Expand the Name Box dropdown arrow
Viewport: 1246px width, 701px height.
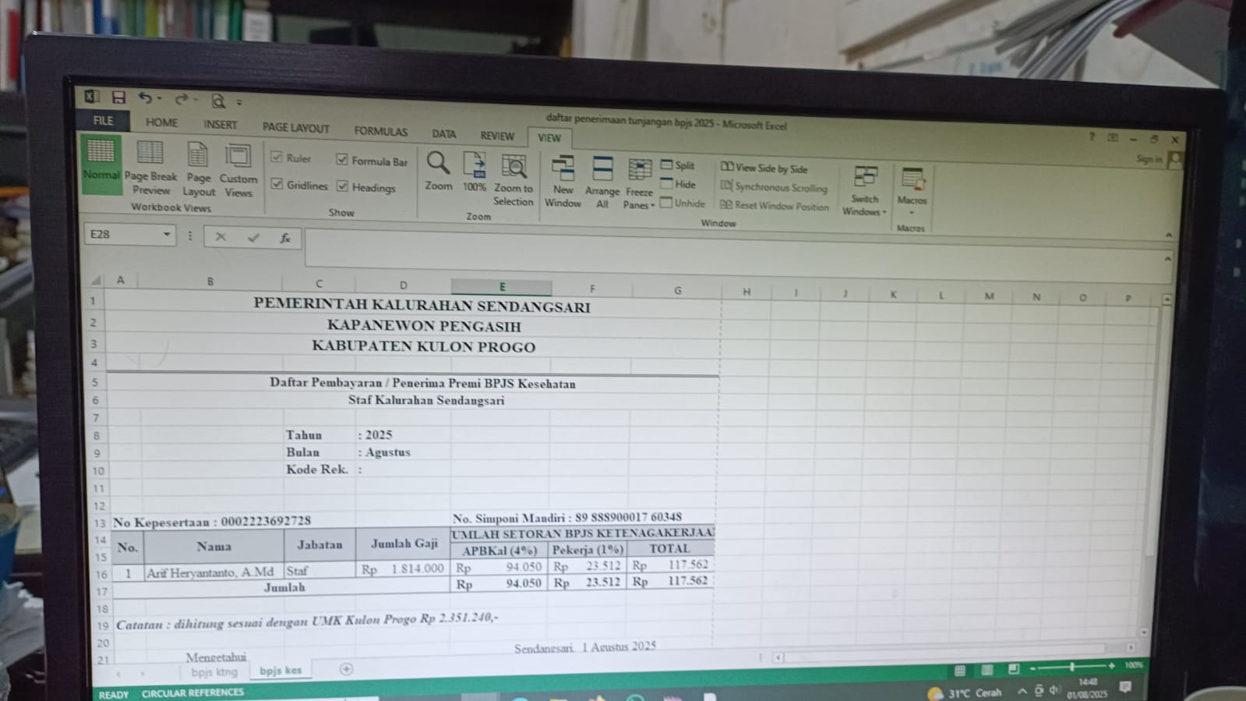(x=166, y=234)
